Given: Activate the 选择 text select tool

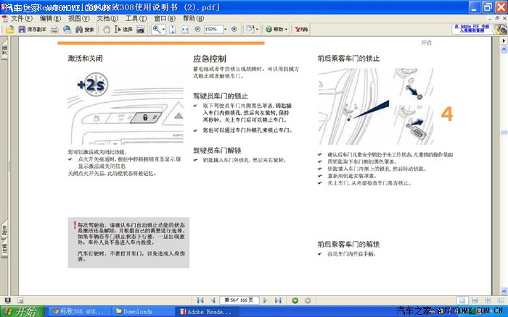Looking at the screenshot, I should [x=123, y=30].
